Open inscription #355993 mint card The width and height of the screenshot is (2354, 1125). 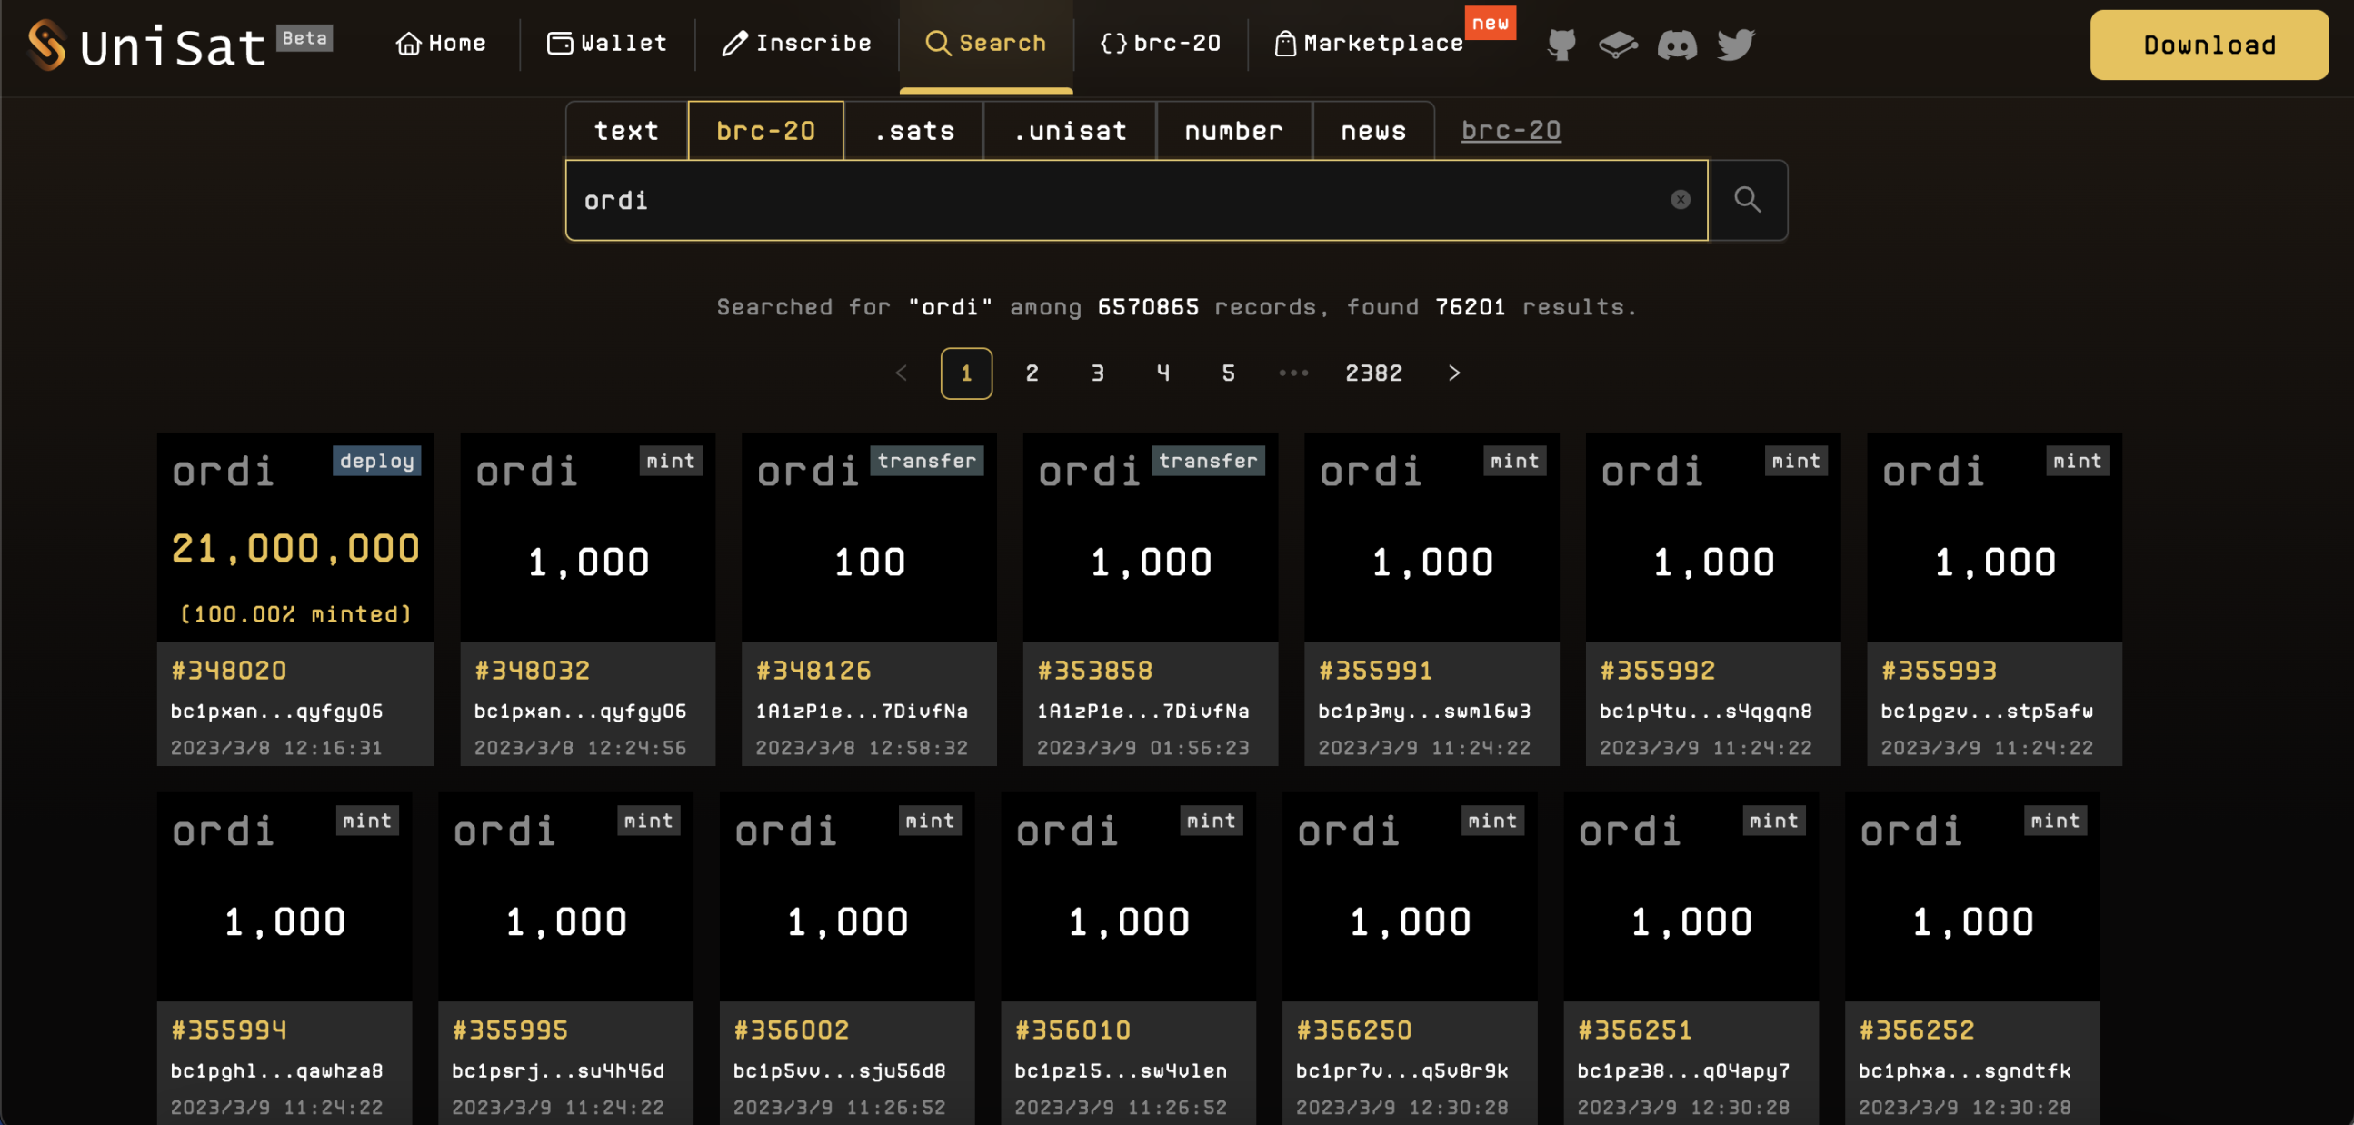point(1995,599)
